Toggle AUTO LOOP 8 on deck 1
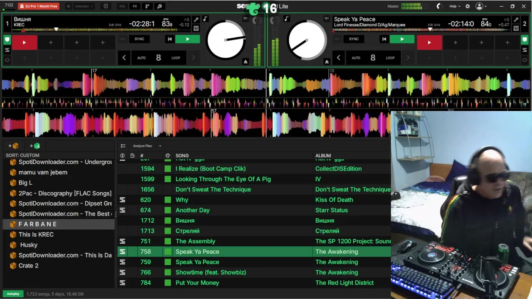532x299 pixels. [x=158, y=58]
